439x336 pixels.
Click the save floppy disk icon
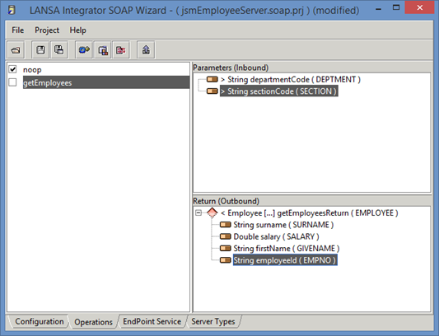pyautogui.click(x=41, y=50)
